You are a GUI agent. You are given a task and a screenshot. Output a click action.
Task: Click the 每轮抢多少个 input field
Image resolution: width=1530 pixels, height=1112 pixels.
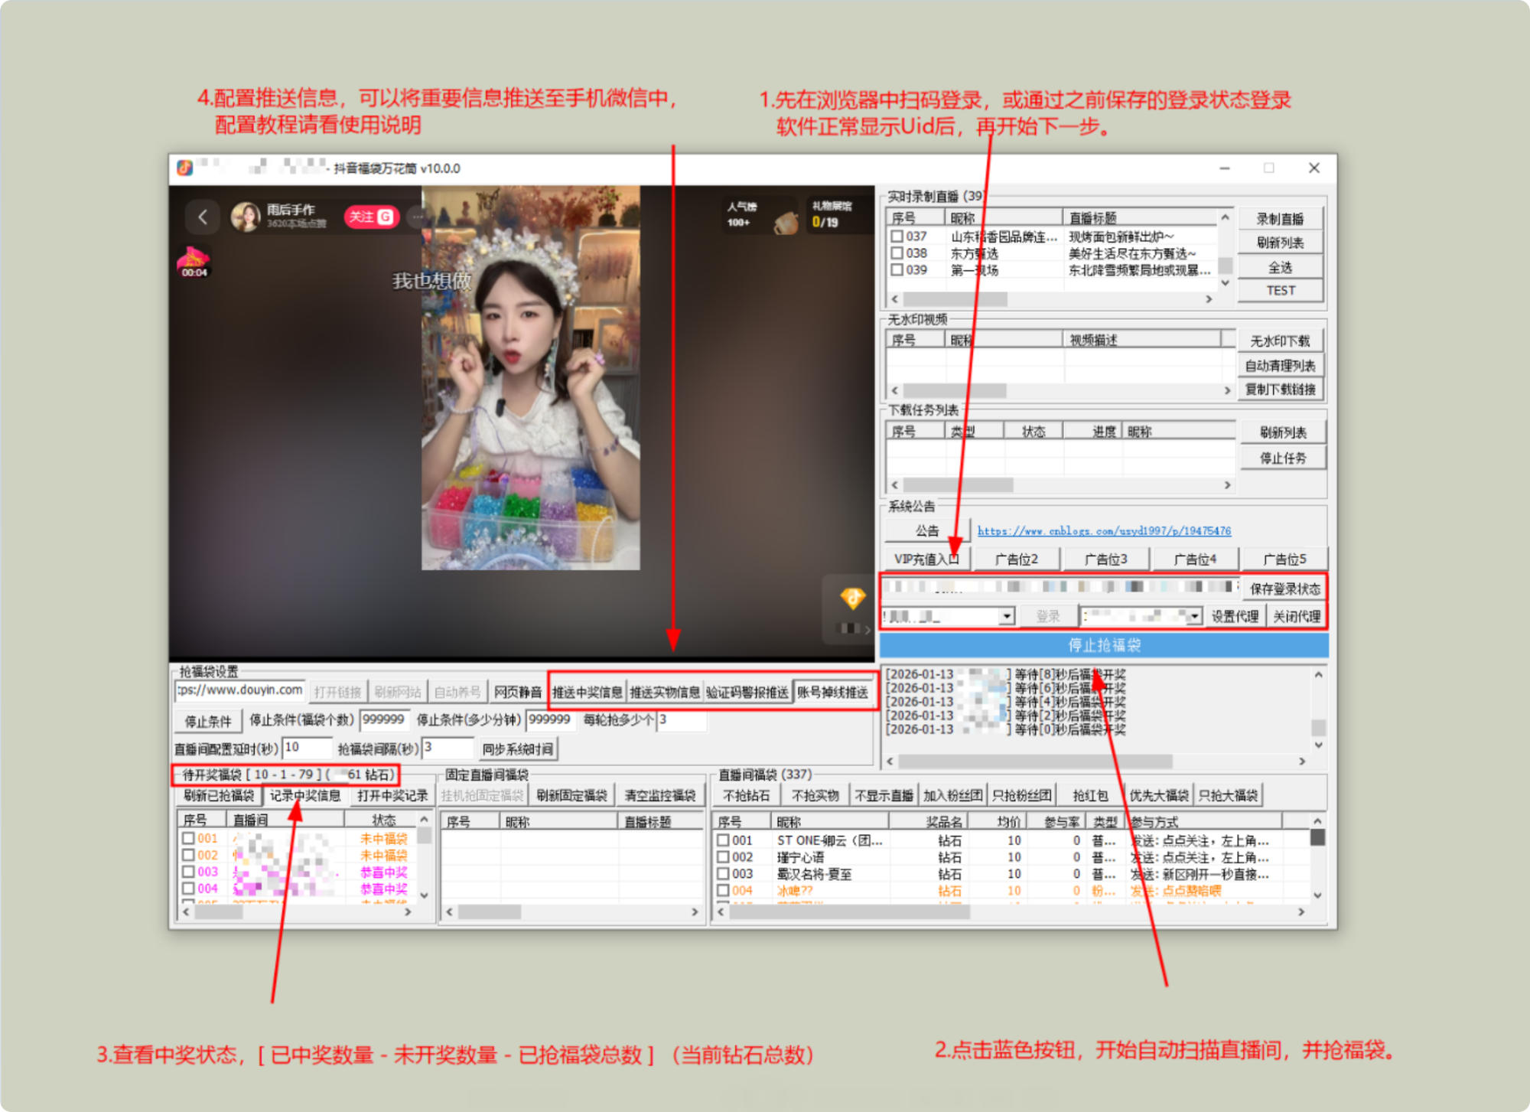(681, 720)
